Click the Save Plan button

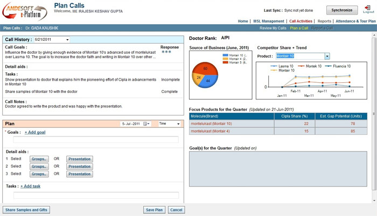(x=155, y=210)
